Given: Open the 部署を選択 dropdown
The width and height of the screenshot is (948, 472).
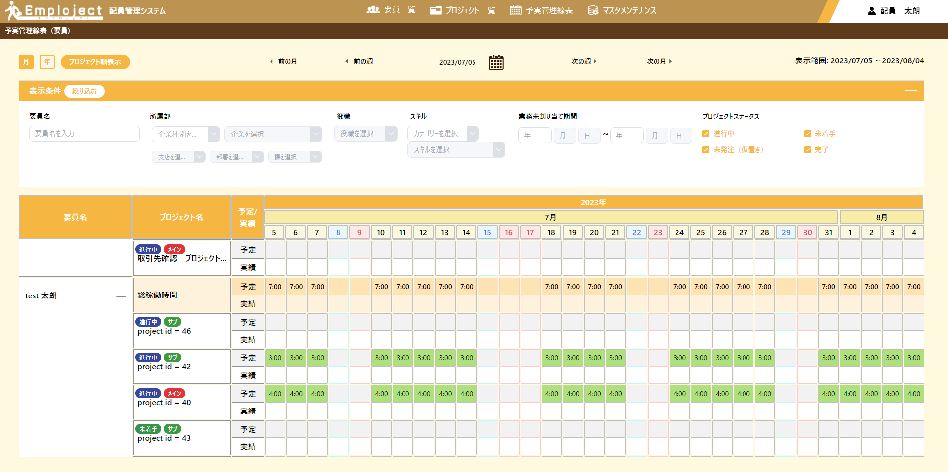Looking at the screenshot, I should coord(237,157).
